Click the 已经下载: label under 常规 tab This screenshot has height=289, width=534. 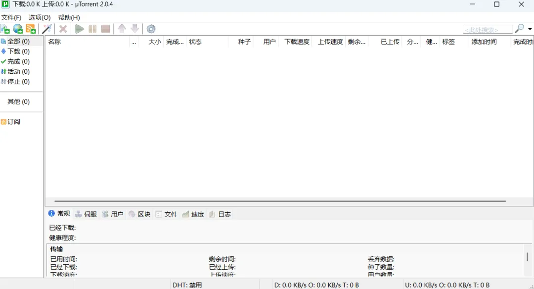(63, 228)
